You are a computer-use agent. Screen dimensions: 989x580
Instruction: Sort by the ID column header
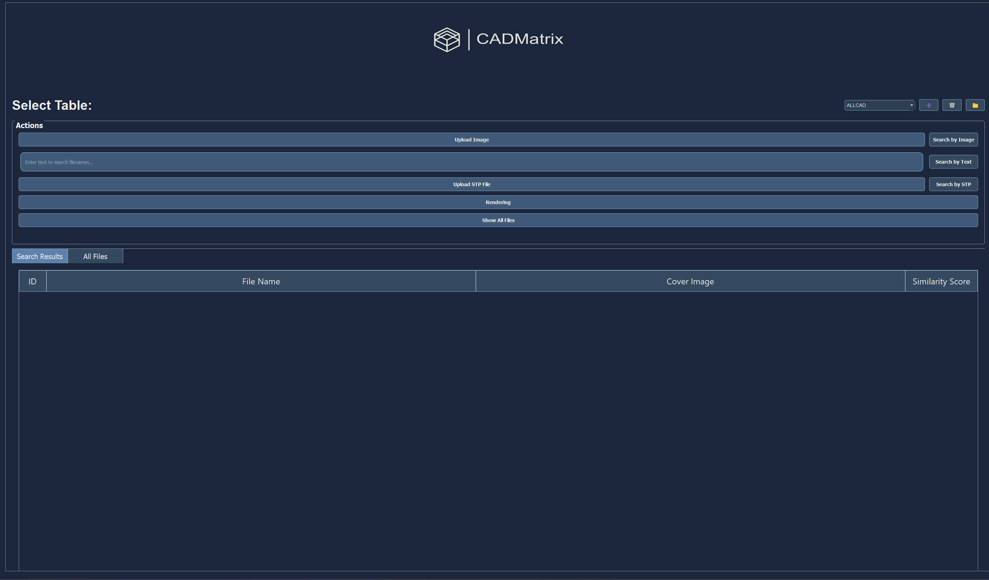coord(33,281)
